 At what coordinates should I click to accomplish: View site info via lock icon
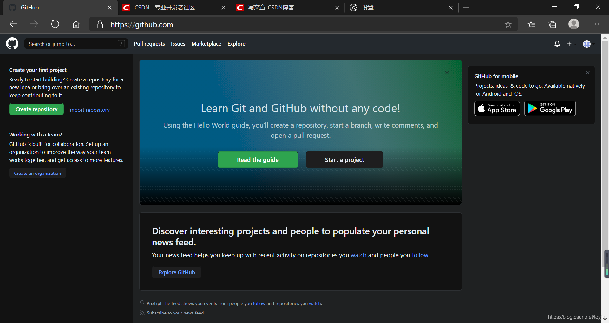(100, 24)
